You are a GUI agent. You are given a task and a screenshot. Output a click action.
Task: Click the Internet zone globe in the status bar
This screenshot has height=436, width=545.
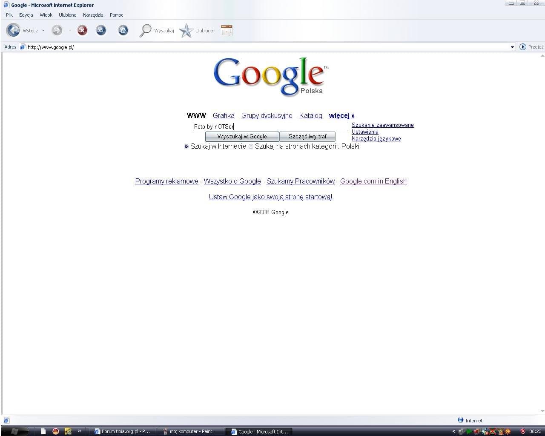[x=460, y=420]
